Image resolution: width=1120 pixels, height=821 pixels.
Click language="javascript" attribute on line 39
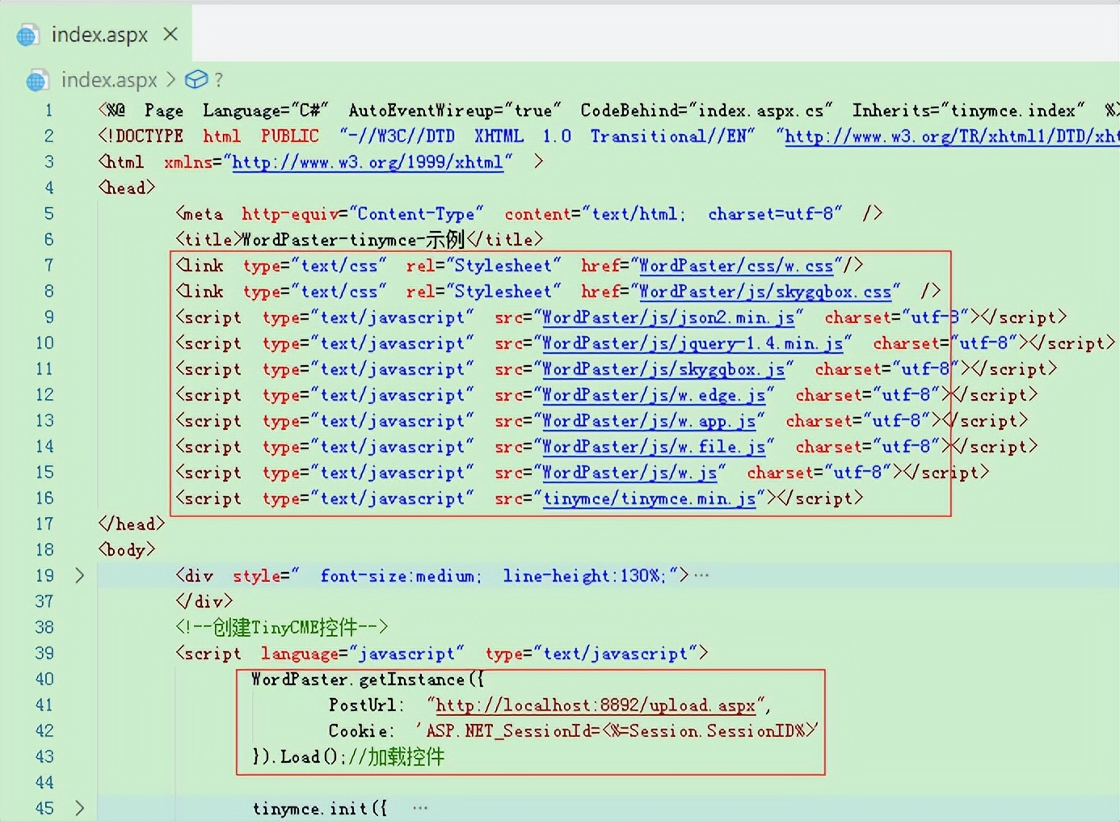362,654
